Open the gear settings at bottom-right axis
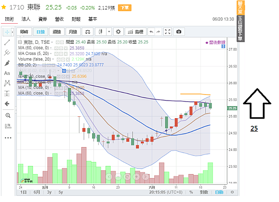The image size is (279, 202). pyautogui.click(x=232, y=192)
